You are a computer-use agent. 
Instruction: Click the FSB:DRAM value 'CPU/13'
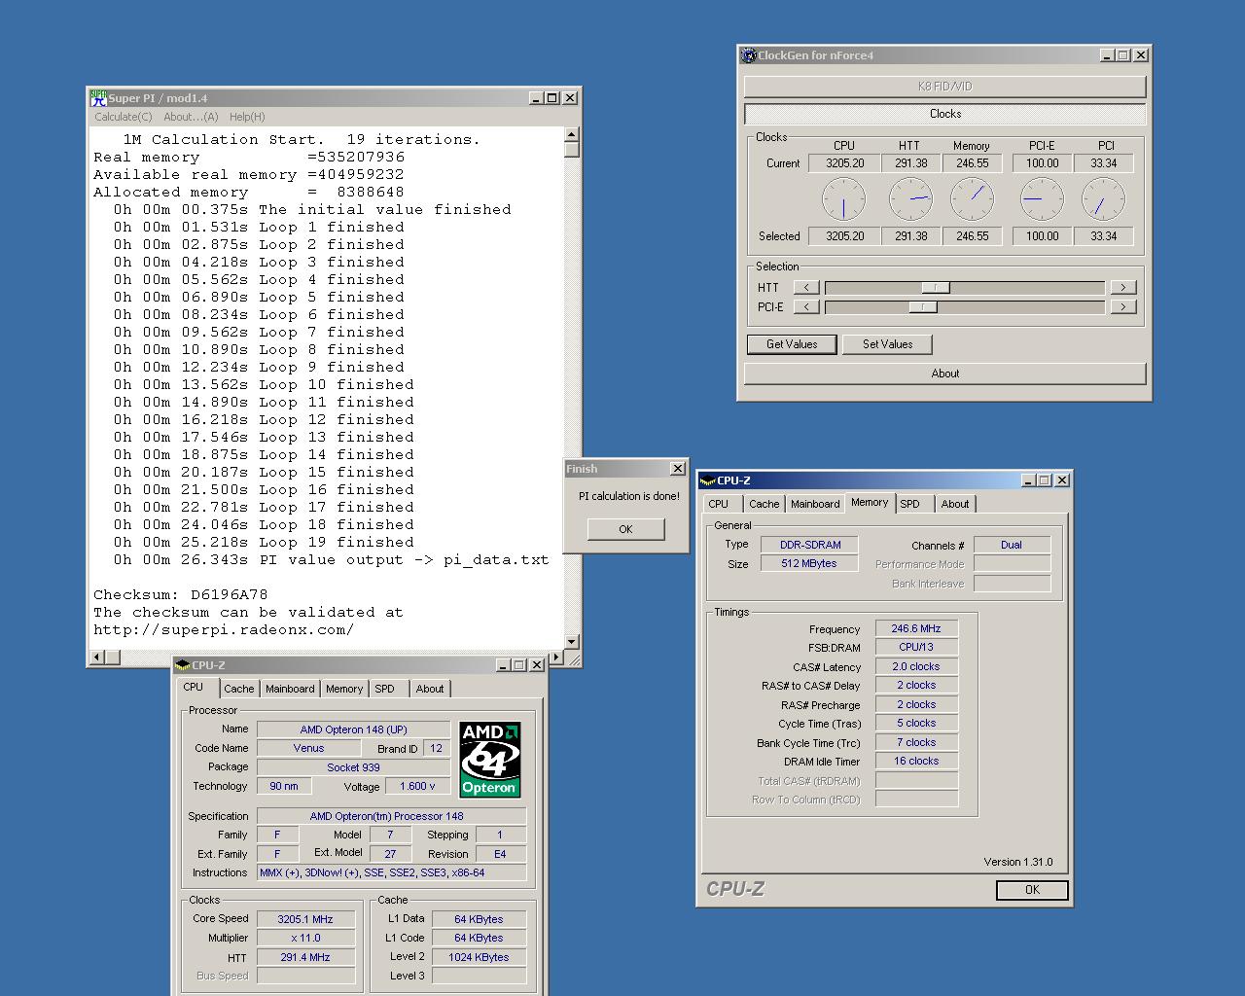point(916,647)
